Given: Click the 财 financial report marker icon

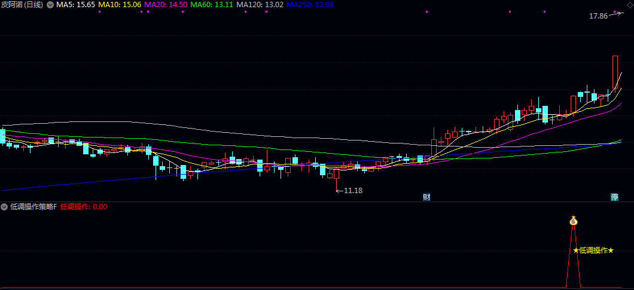Looking at the screenshot, I should 426,197.
